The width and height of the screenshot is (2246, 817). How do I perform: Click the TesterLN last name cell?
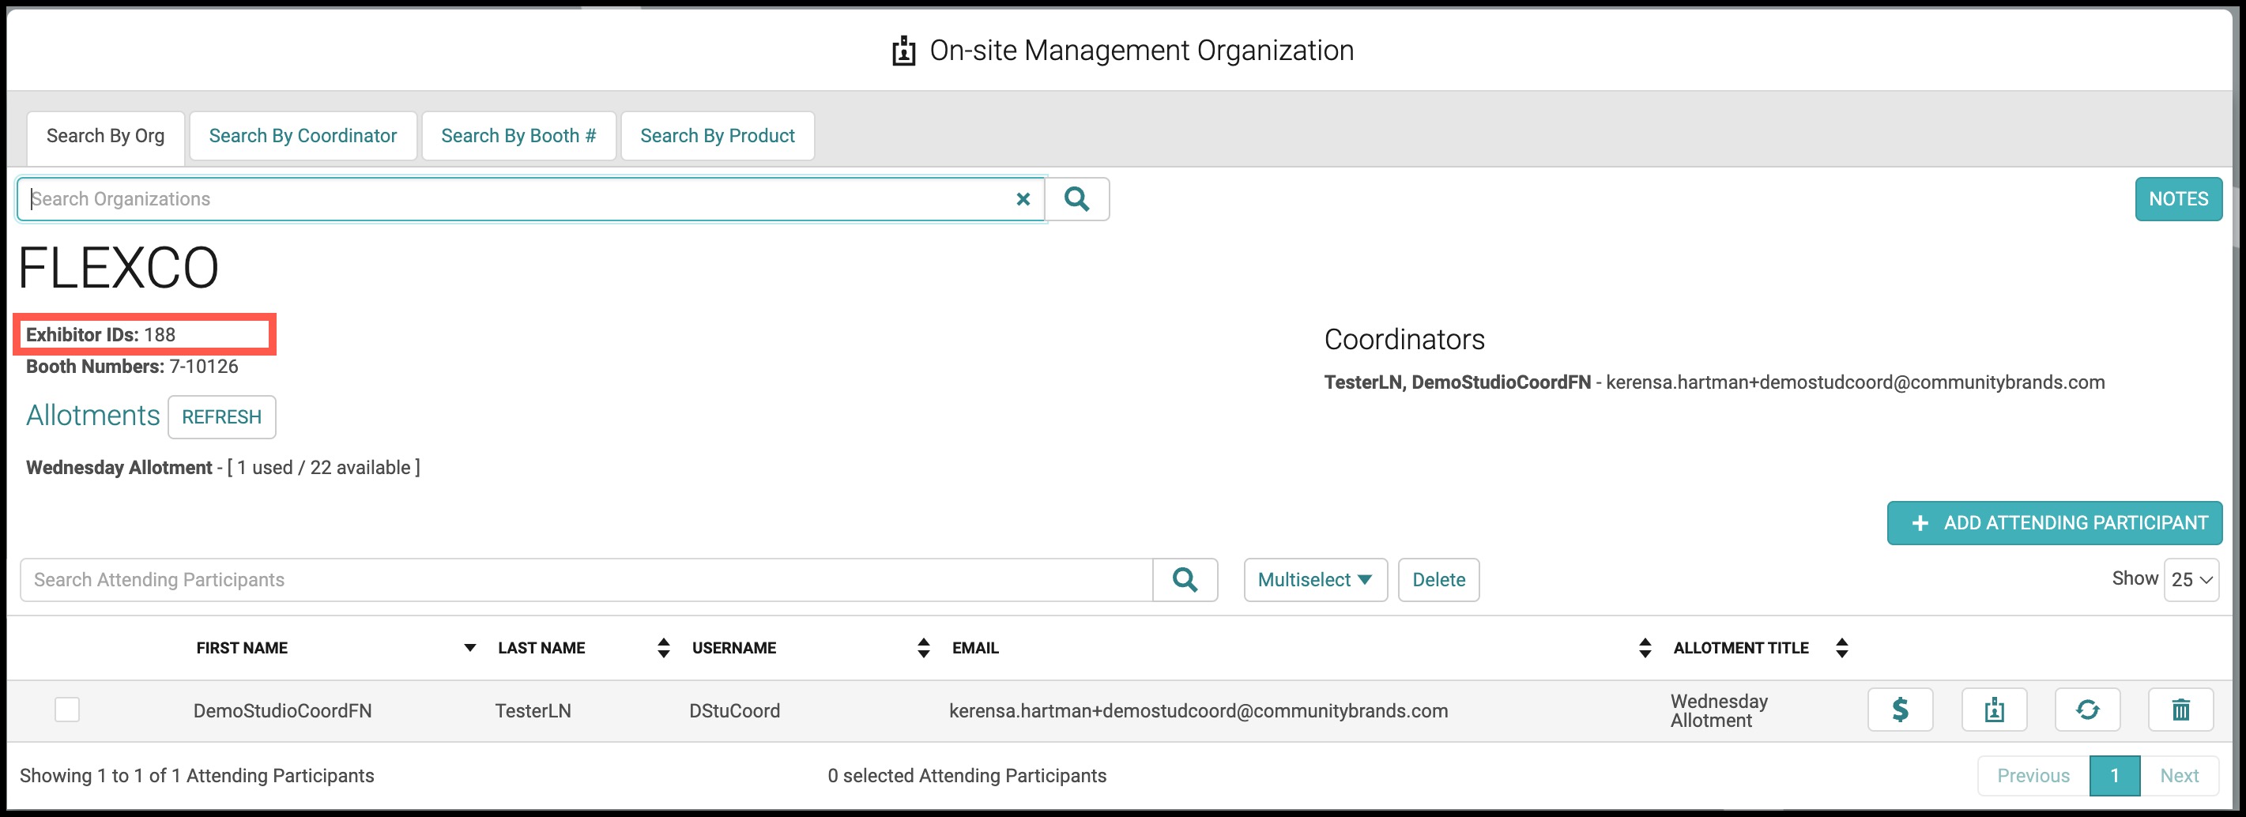pyautogui.click(x=533, y=710)
